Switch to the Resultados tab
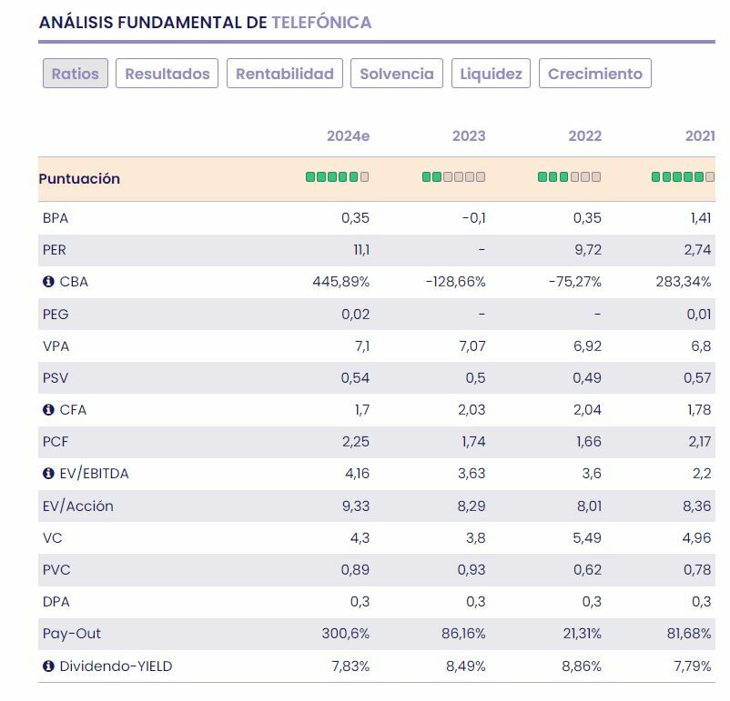Screen dimensions: 730x701 [167, 74]
